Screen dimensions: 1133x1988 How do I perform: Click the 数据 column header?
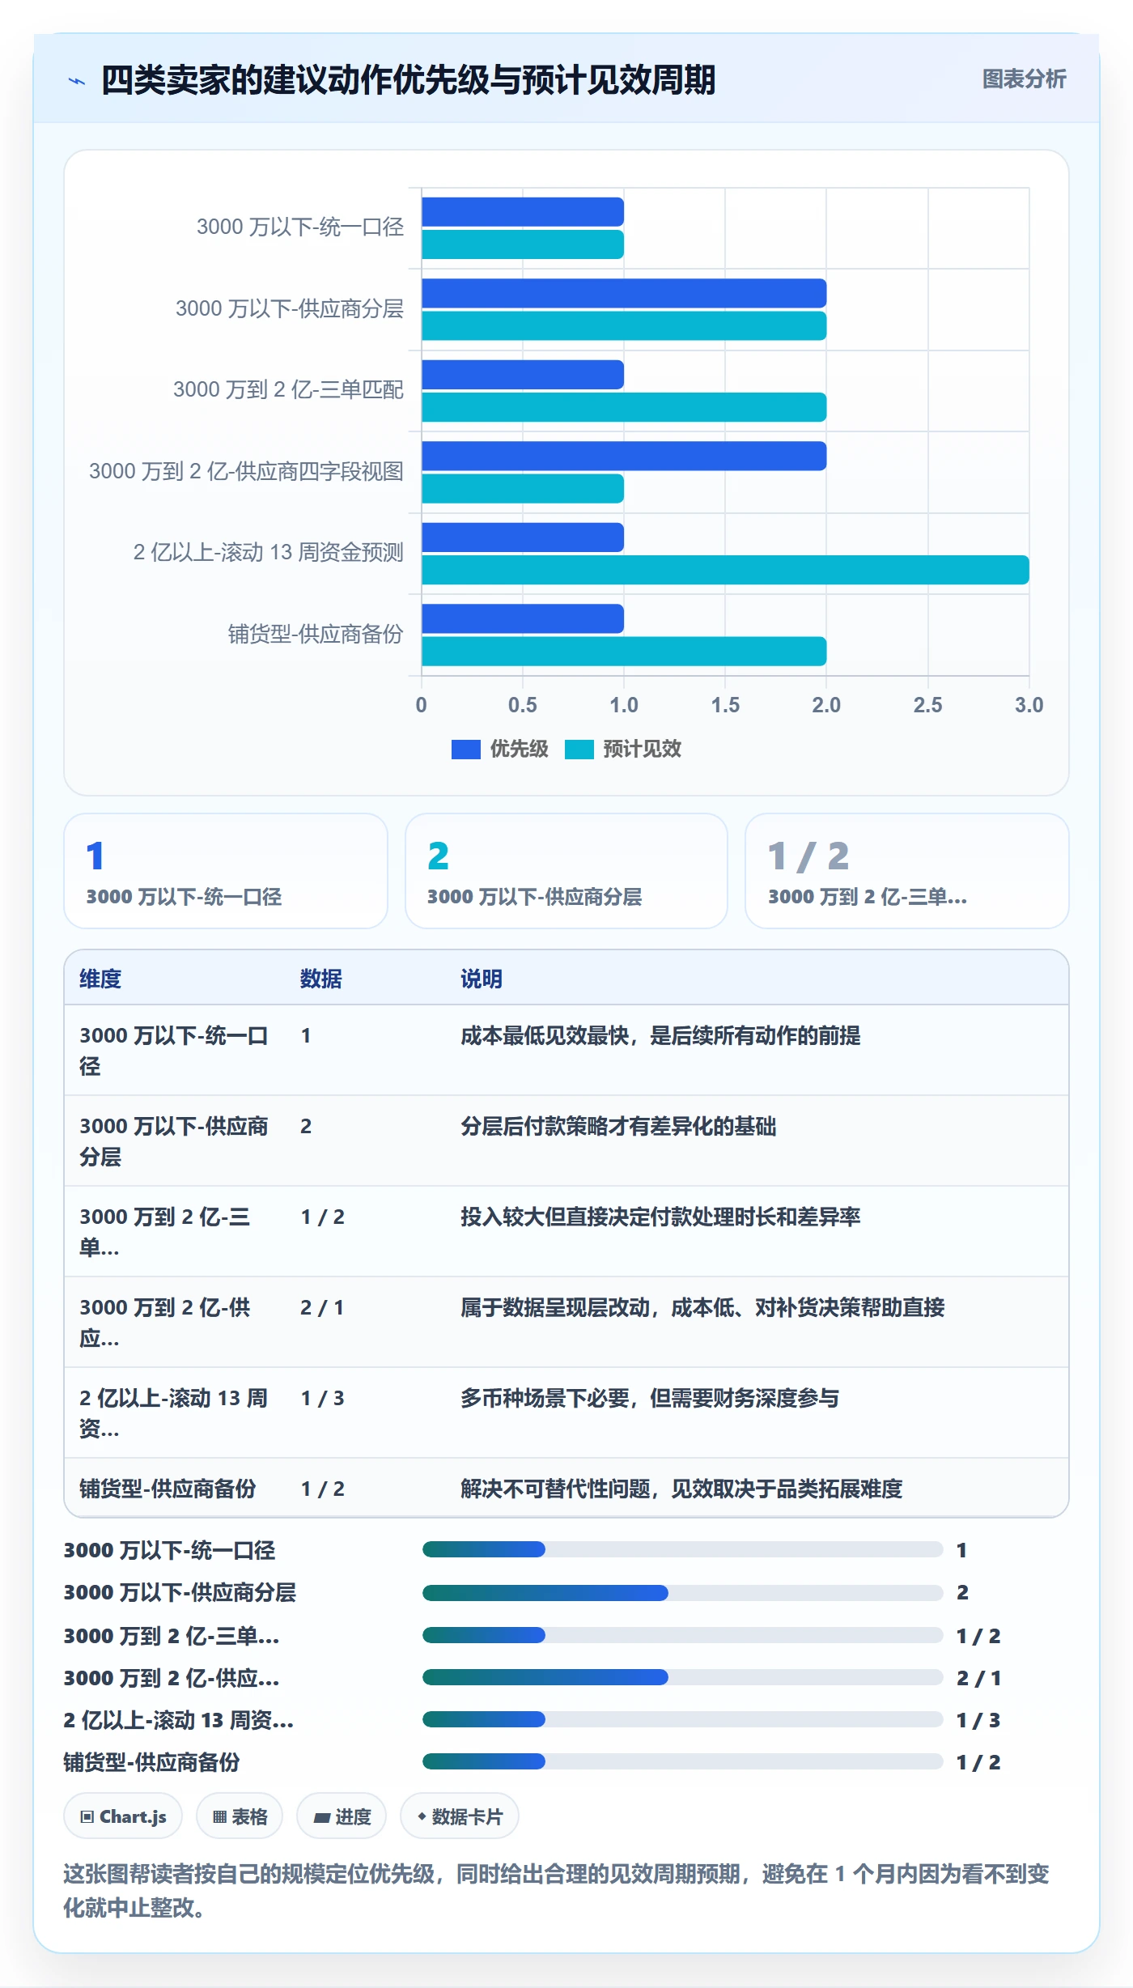(x=320, y=979)
